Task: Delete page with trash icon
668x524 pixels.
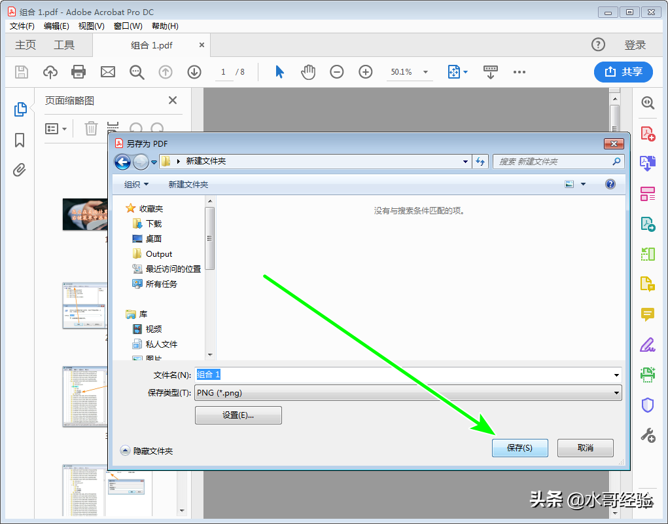Action: click(x=91, y=128)
